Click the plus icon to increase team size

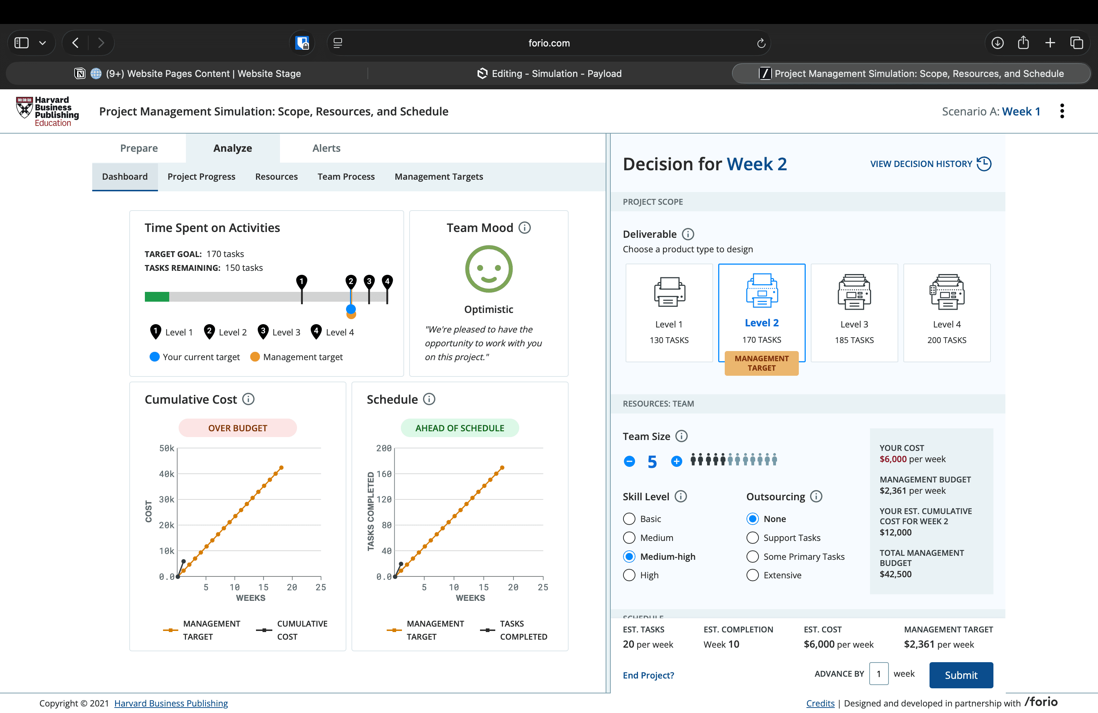(x=676, y=461)
